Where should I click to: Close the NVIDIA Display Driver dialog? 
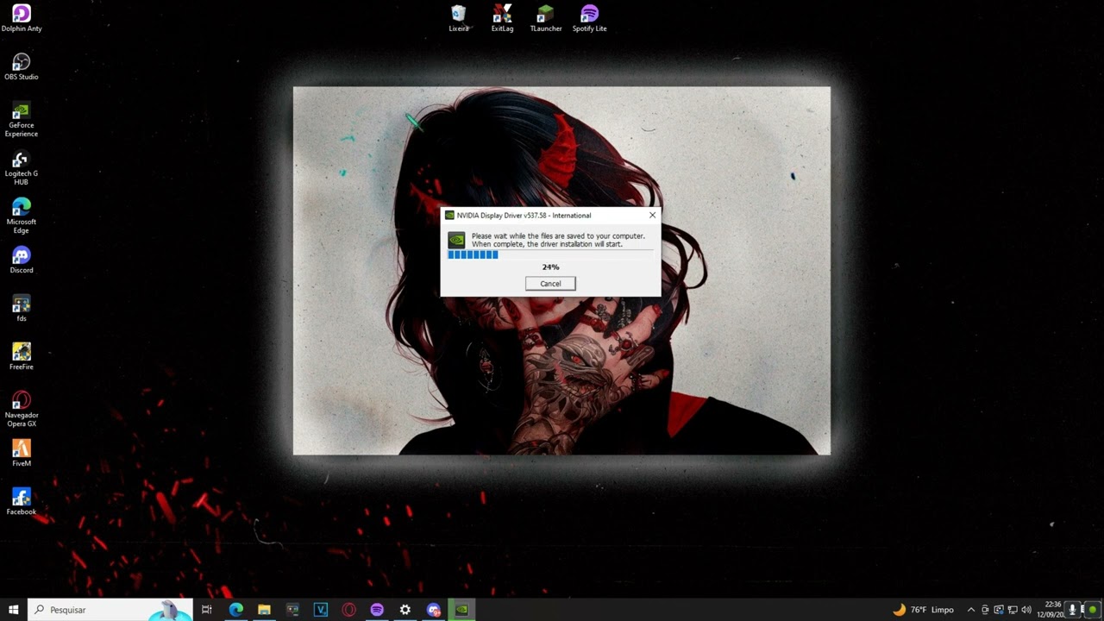click(652, 215)
